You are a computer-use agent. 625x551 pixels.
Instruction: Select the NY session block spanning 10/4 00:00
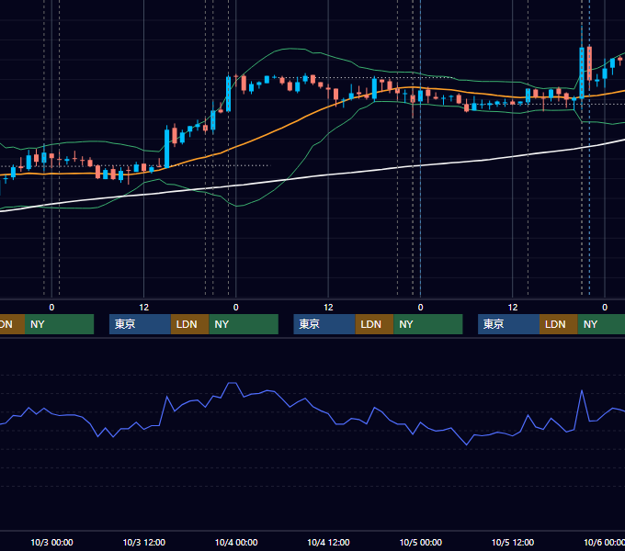point(244,324)
